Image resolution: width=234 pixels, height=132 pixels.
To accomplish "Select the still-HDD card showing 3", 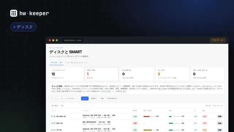I will [173, 74].
